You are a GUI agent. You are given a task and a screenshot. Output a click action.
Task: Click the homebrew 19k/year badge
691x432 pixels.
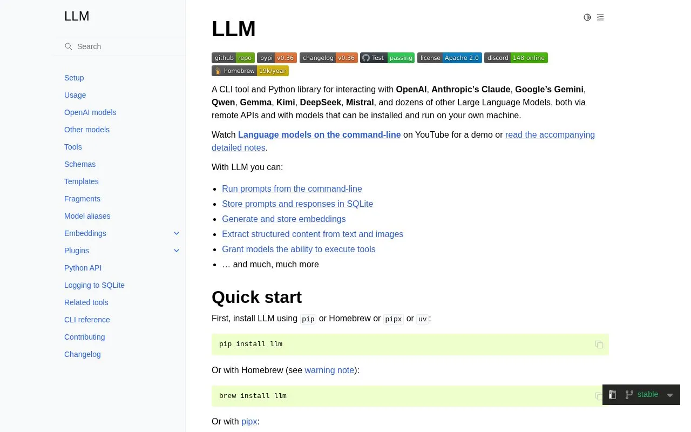click(x=250, y=71)
